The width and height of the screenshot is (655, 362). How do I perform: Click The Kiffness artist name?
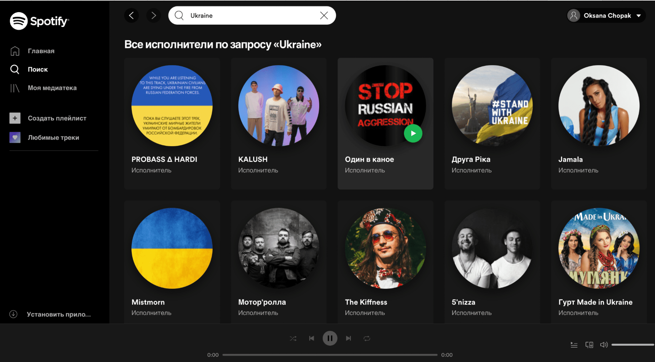366,302
